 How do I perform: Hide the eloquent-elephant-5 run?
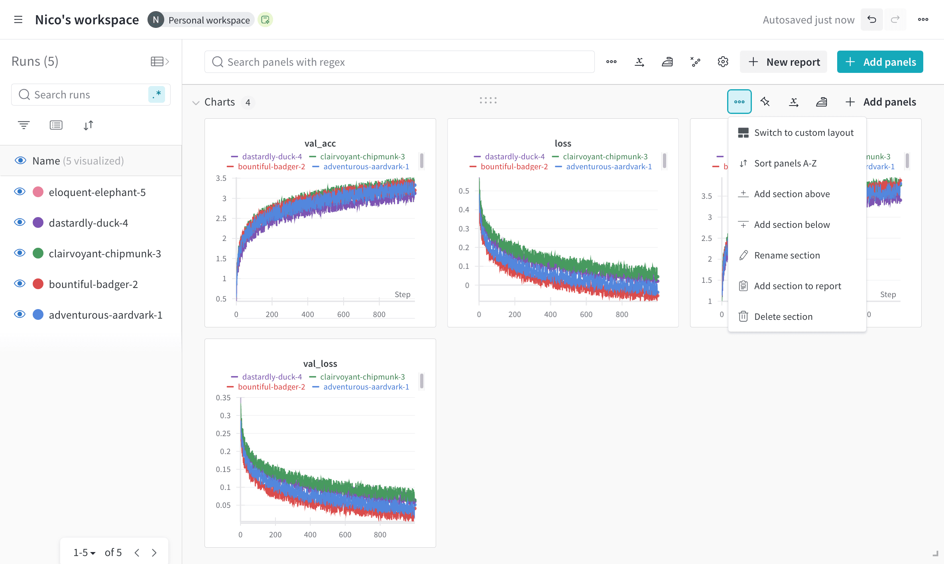pos(20,192)
